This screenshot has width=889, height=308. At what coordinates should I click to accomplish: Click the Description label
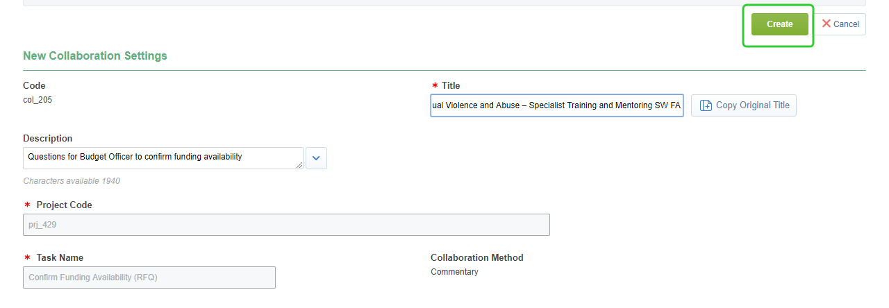tap(47, 139)
